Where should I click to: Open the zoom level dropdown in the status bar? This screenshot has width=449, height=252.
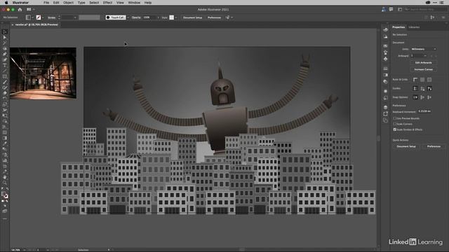(25, 250)
